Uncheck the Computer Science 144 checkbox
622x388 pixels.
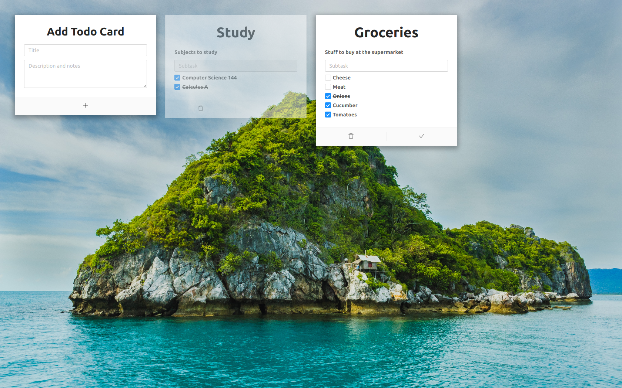177,78
